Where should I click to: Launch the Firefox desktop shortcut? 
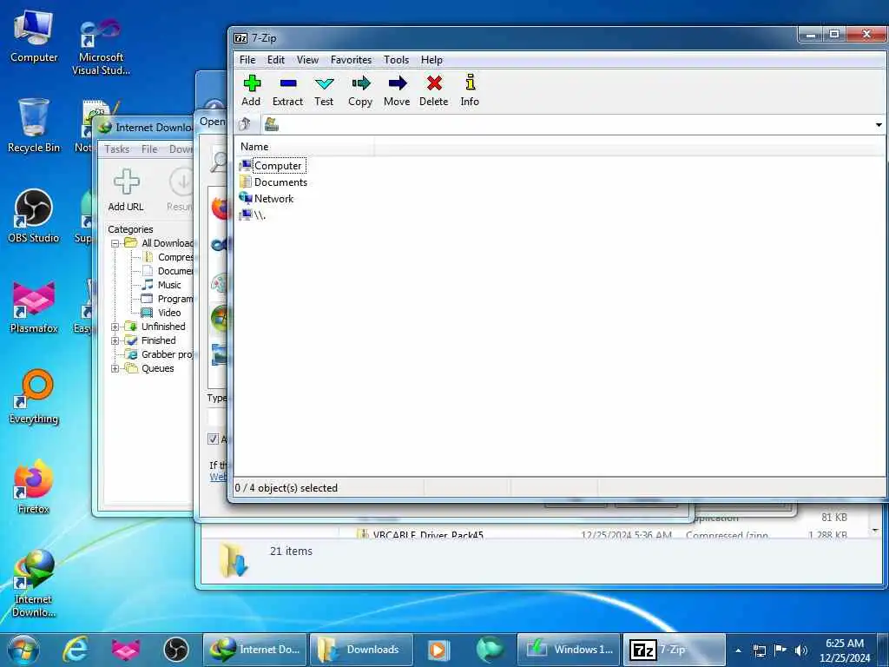click(x=34, y=486)
